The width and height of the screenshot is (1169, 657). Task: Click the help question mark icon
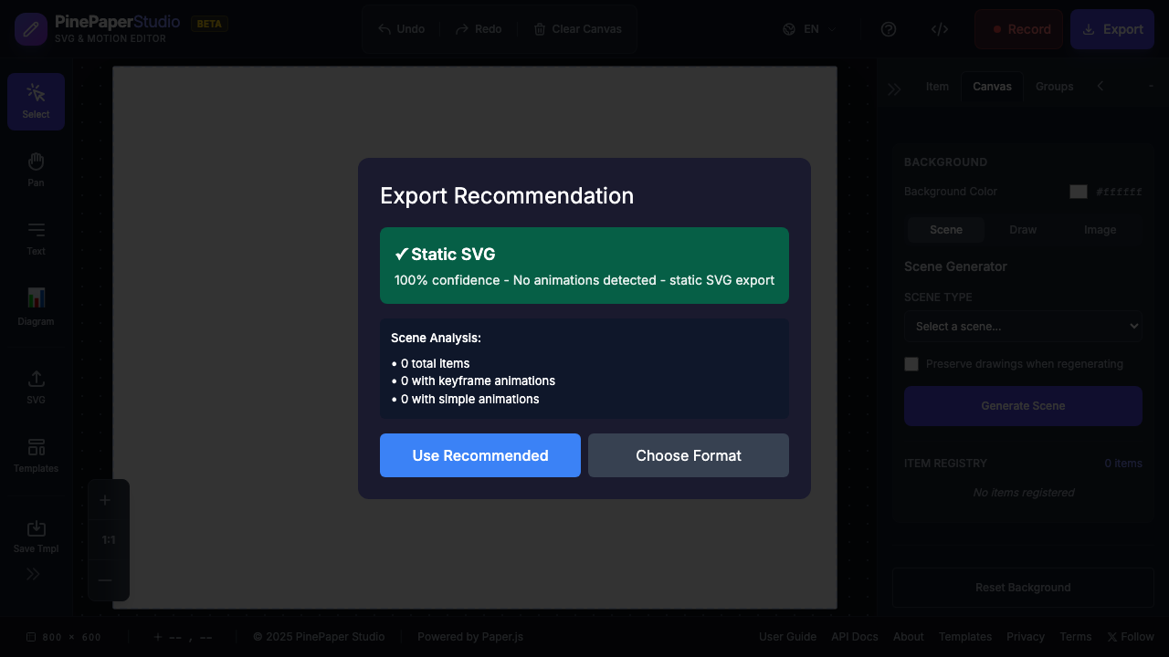click(888, 28)
